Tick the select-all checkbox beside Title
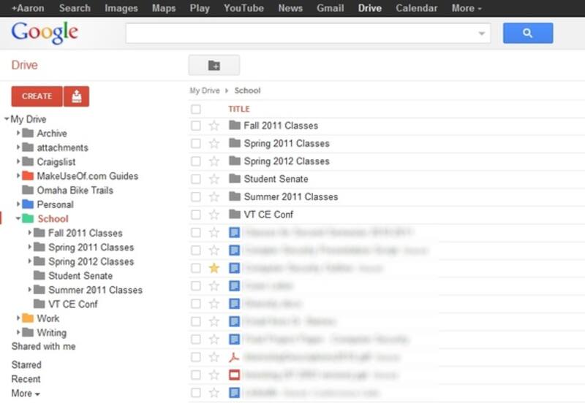This screenshot has height=403, width=585. point(195,110)
